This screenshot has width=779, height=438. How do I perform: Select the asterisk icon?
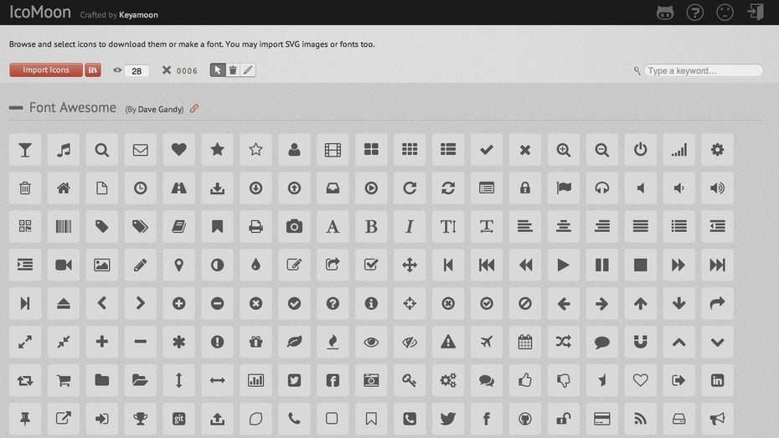click(179, 342)
